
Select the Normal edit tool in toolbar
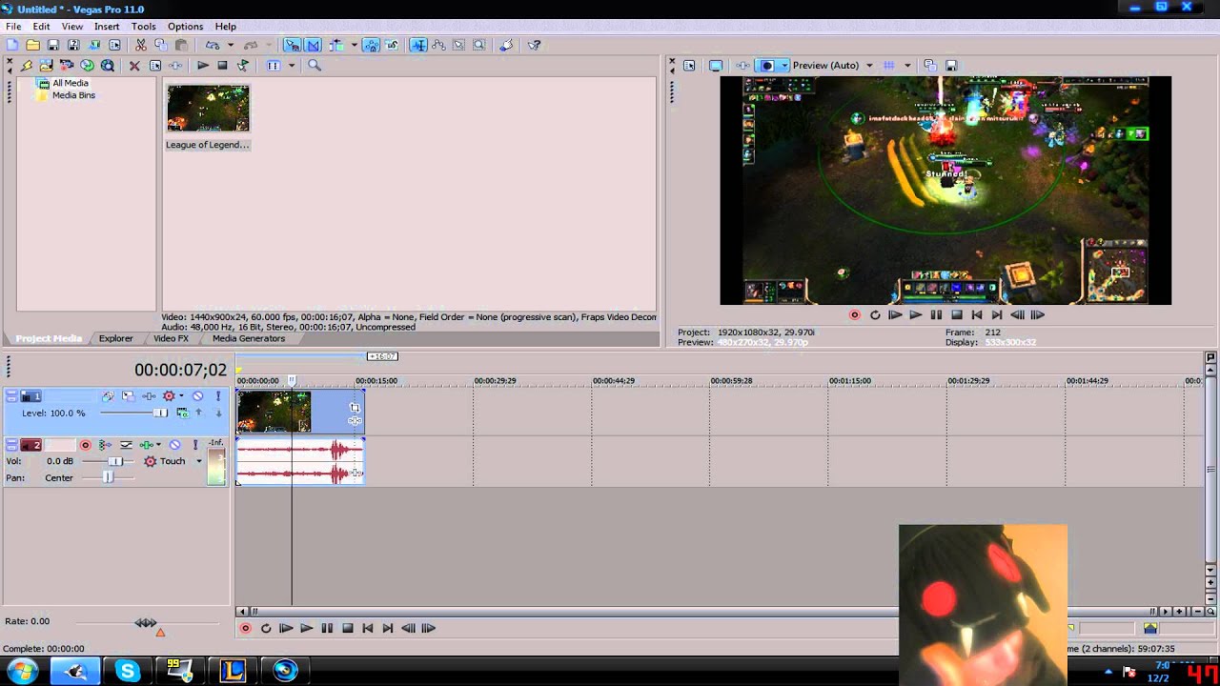point(418,45)
